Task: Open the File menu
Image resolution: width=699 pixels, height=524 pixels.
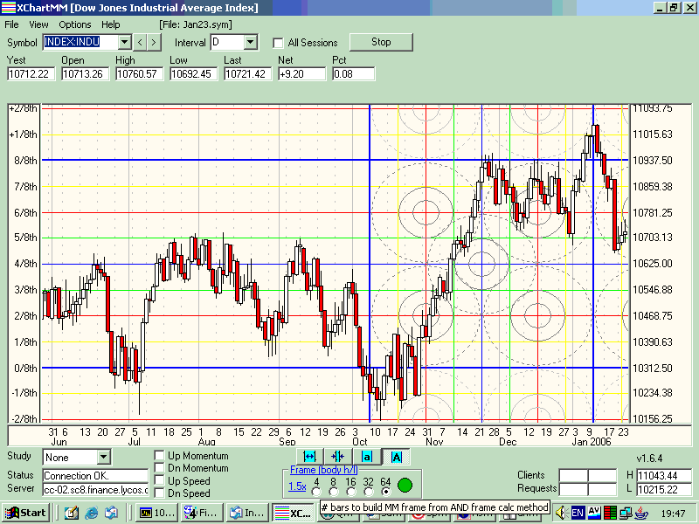Action: tap(12, 24)
